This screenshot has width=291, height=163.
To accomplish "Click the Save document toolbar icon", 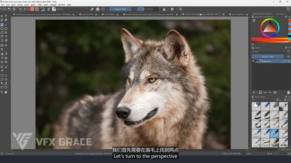I will pos(14,9).
